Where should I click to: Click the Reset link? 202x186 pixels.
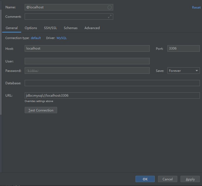click(196, 8)
